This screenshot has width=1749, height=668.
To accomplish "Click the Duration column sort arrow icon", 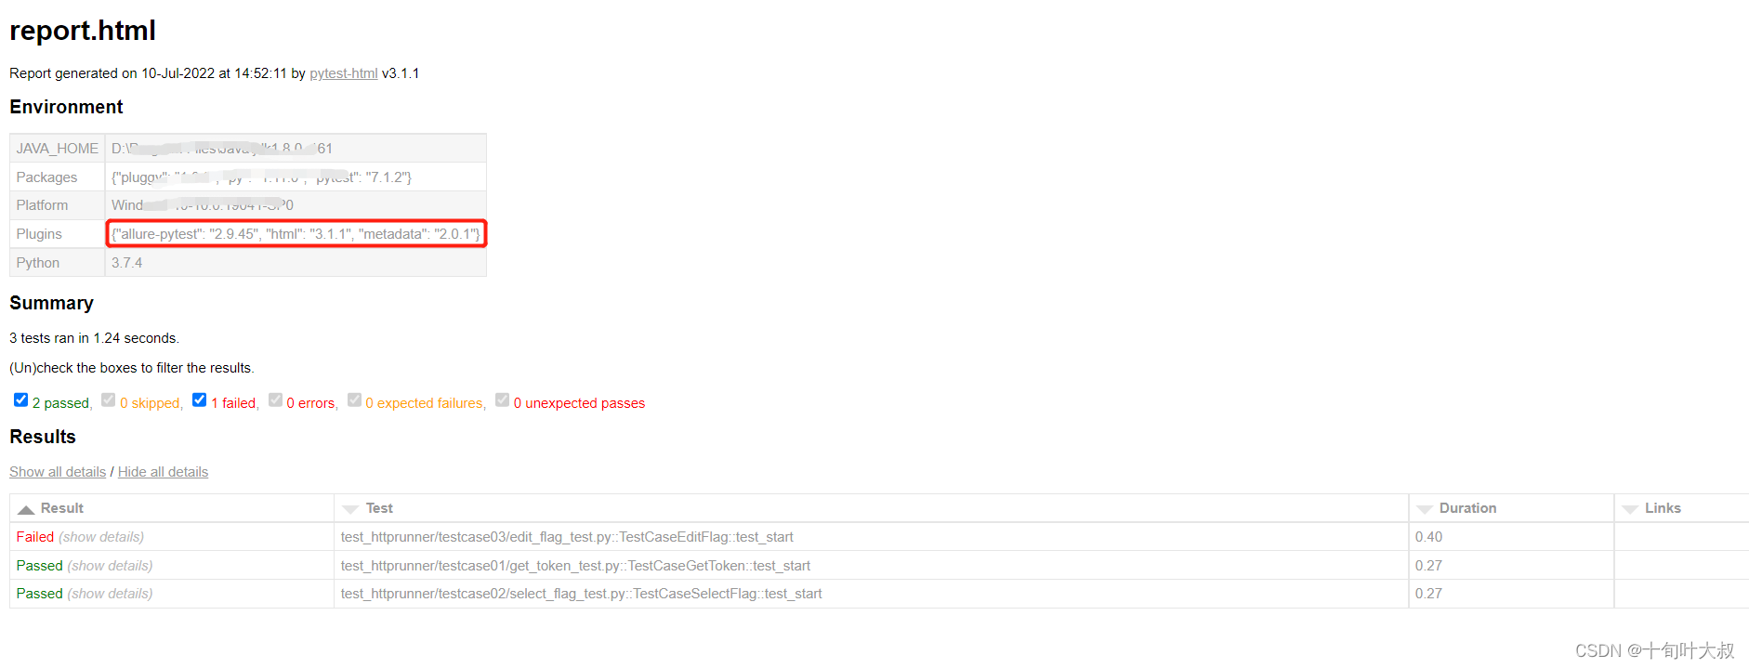I will pyautogui.click(x=1424, y=509).
